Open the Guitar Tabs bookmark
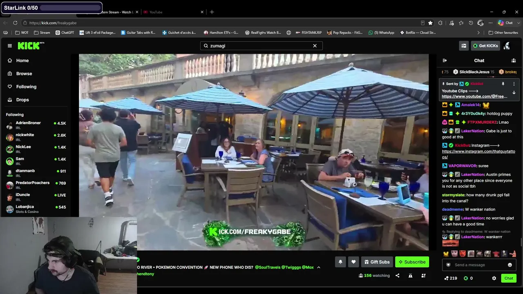The width and height of the screenshot is (523, 294). (x=138, y=33)
